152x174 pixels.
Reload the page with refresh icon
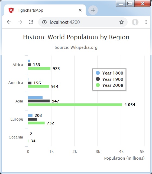(x=31, y=22)
